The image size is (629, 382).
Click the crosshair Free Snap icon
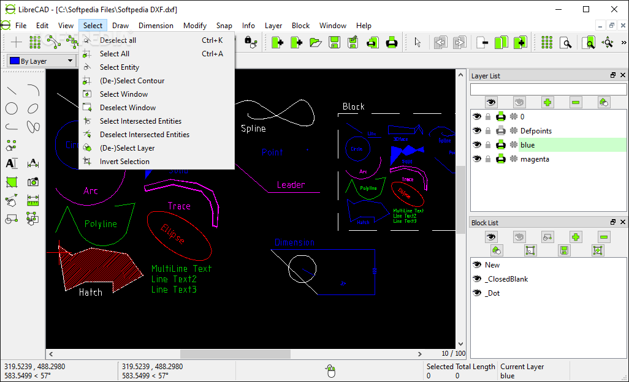[x=16, y=42]
